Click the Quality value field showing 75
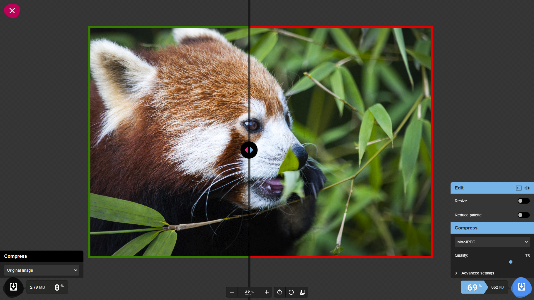 point(527,256)
